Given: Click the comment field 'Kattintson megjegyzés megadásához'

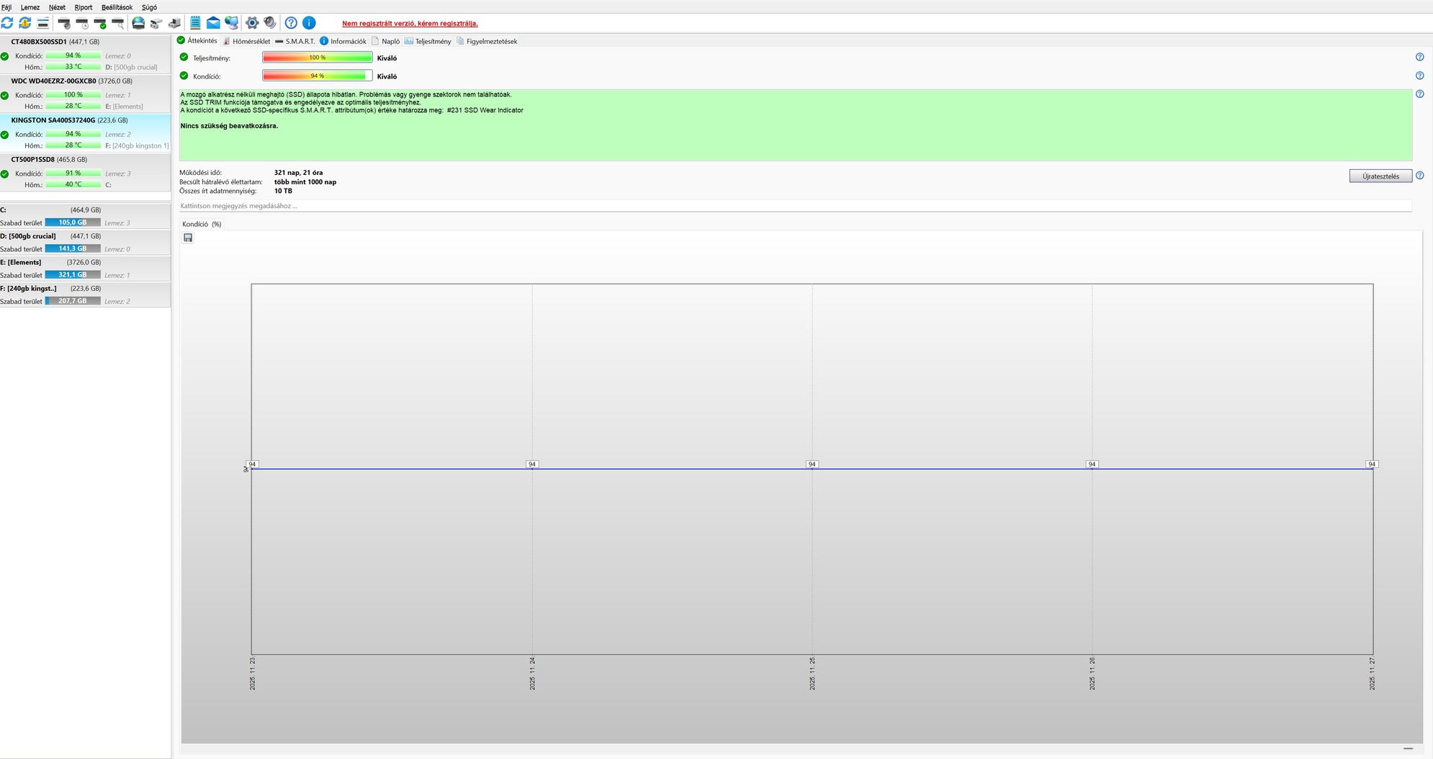Looking at the screenshot, I should [x=795, y=206].
